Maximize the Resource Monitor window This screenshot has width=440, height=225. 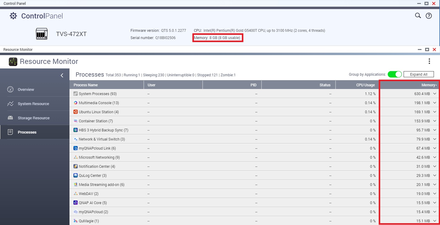tap(427, 49)
